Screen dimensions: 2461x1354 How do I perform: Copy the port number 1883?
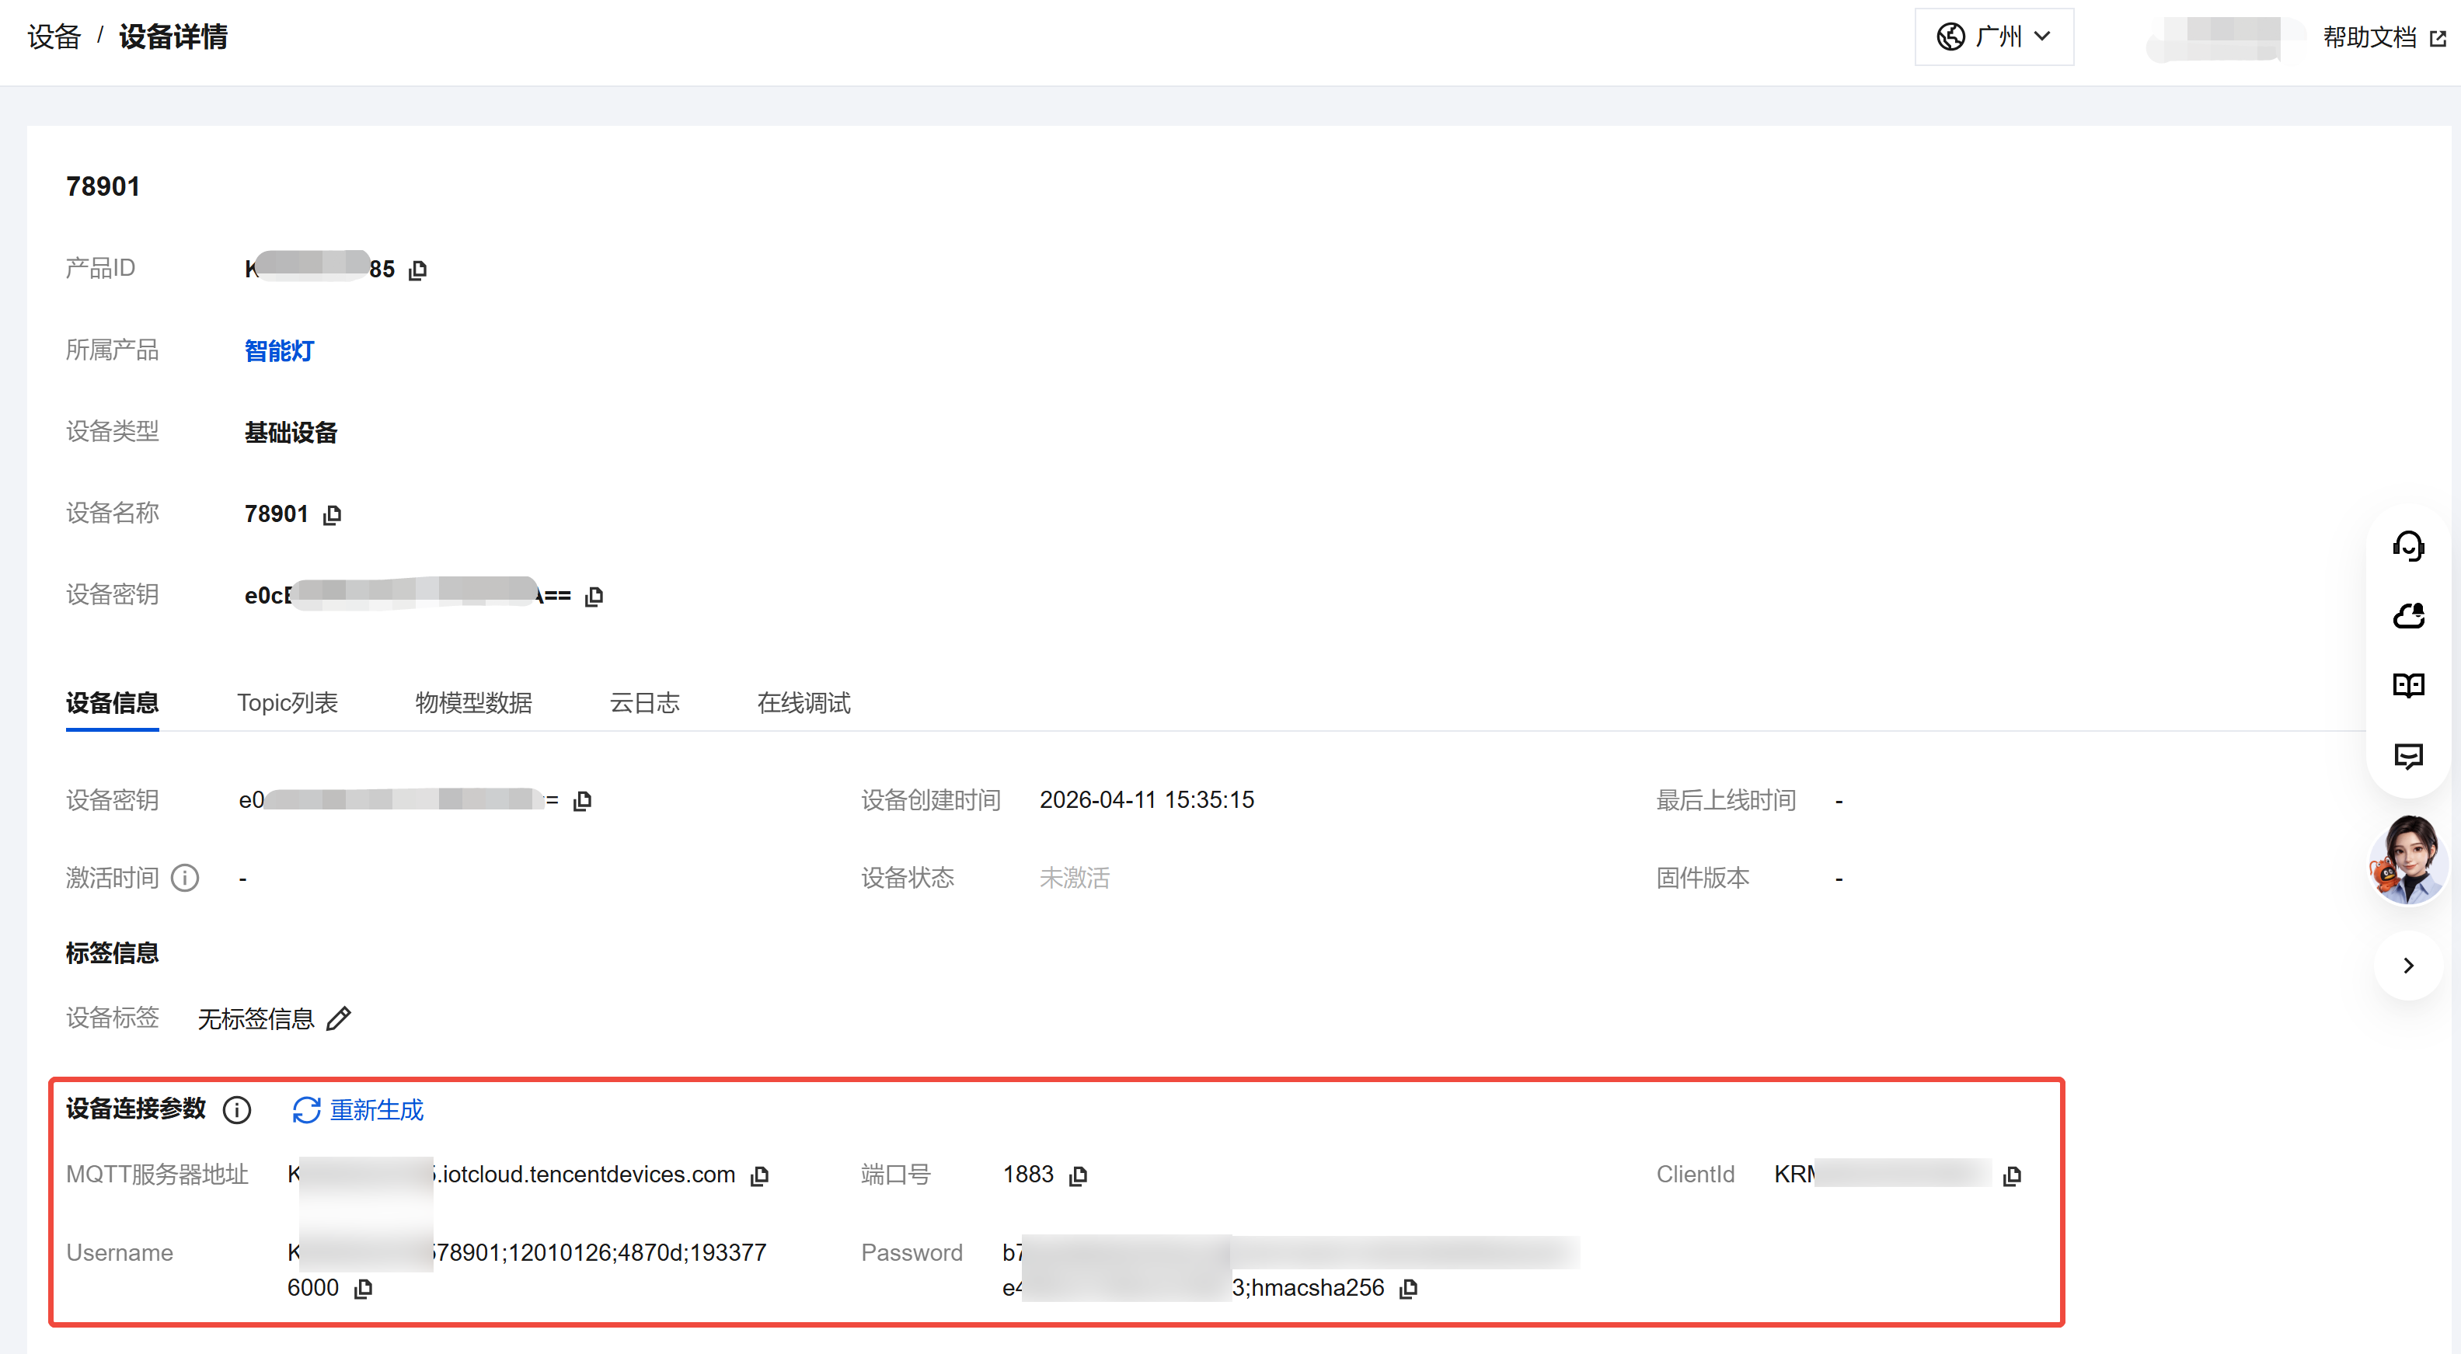coord(1078,1175)
